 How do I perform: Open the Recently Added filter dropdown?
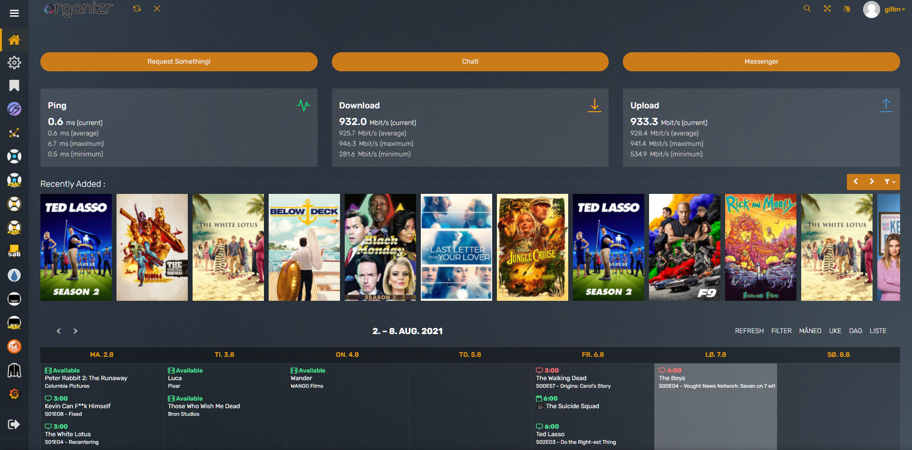click(x=889, y=182)
